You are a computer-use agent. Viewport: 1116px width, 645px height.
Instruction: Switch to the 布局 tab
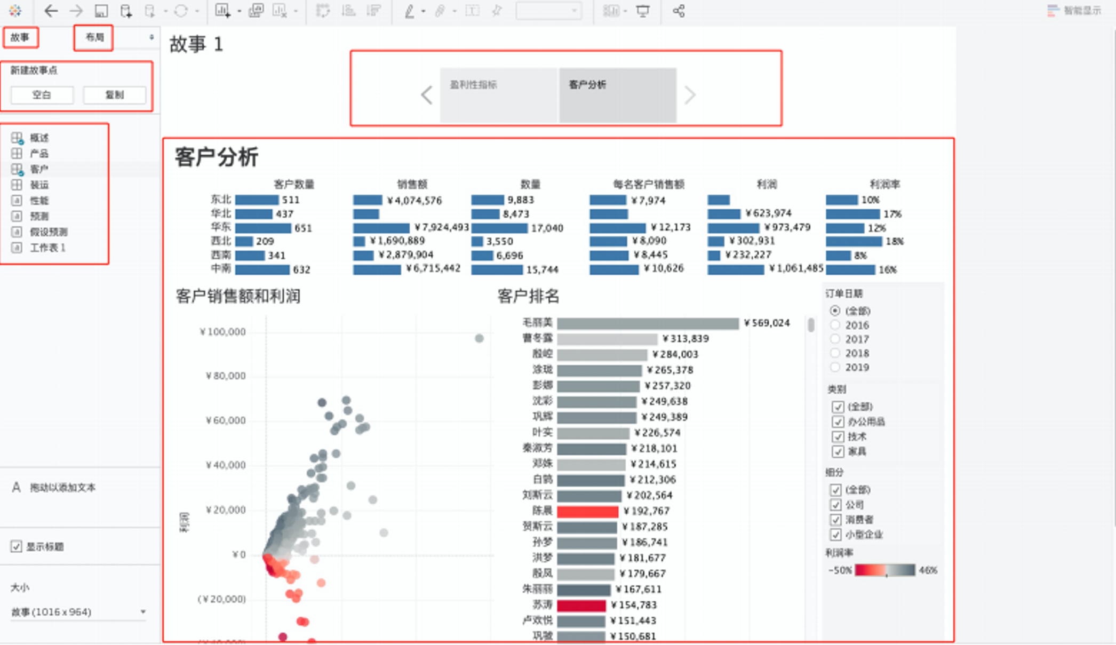coord(94,37)
